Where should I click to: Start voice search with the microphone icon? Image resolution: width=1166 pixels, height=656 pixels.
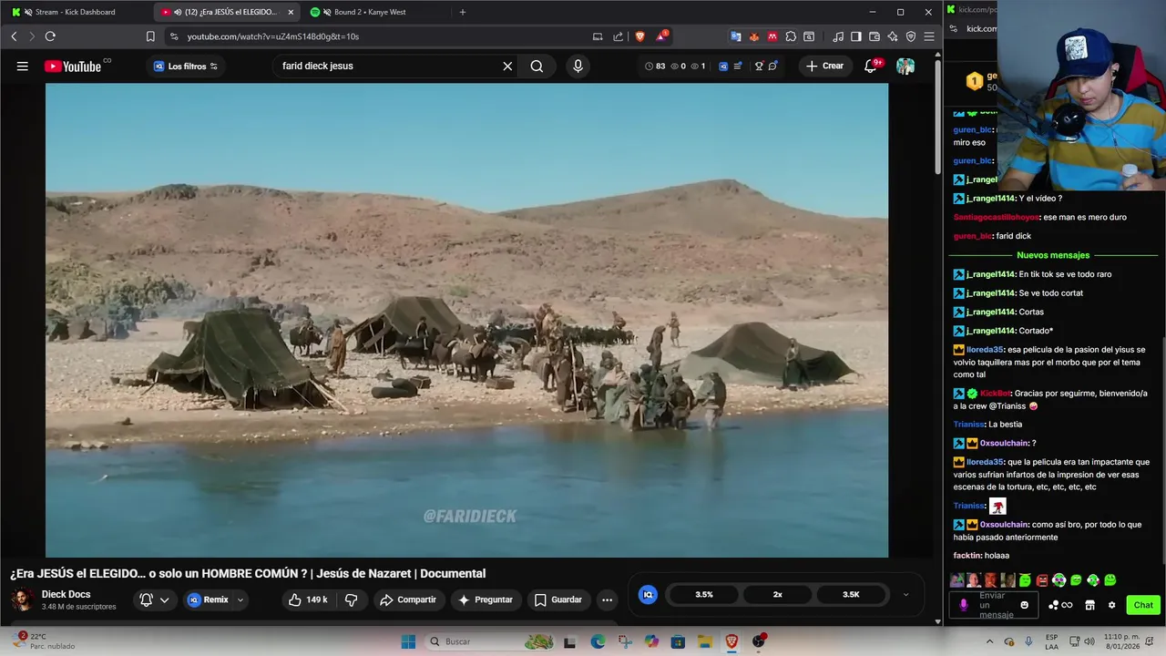click(x=578, y=66)
